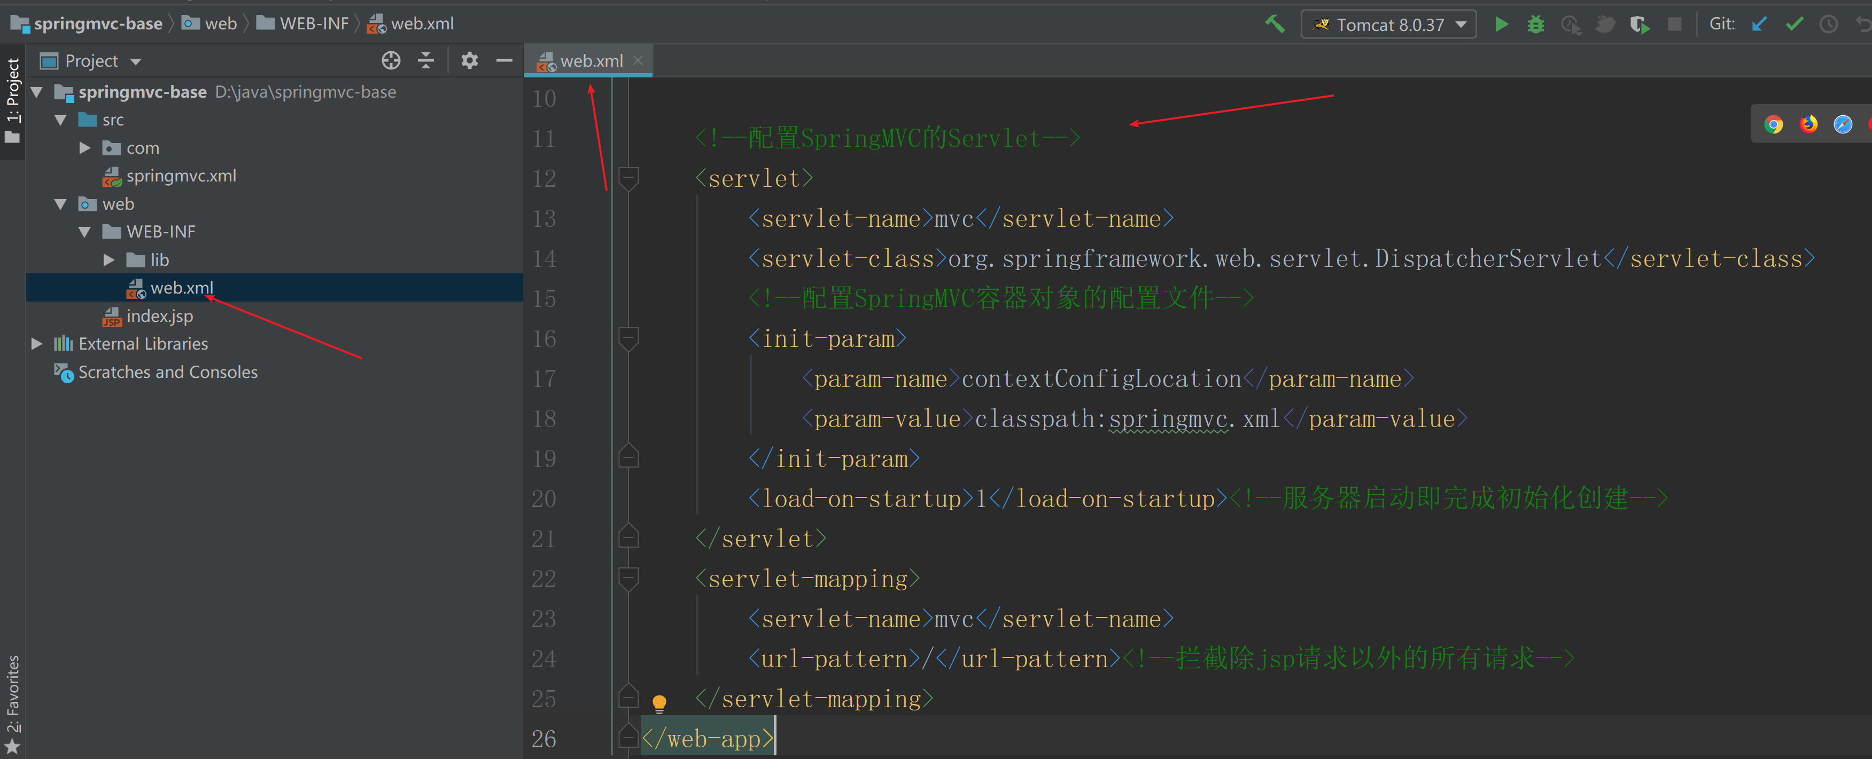Open preview in Firefox browser icon

pos(1808,125)
